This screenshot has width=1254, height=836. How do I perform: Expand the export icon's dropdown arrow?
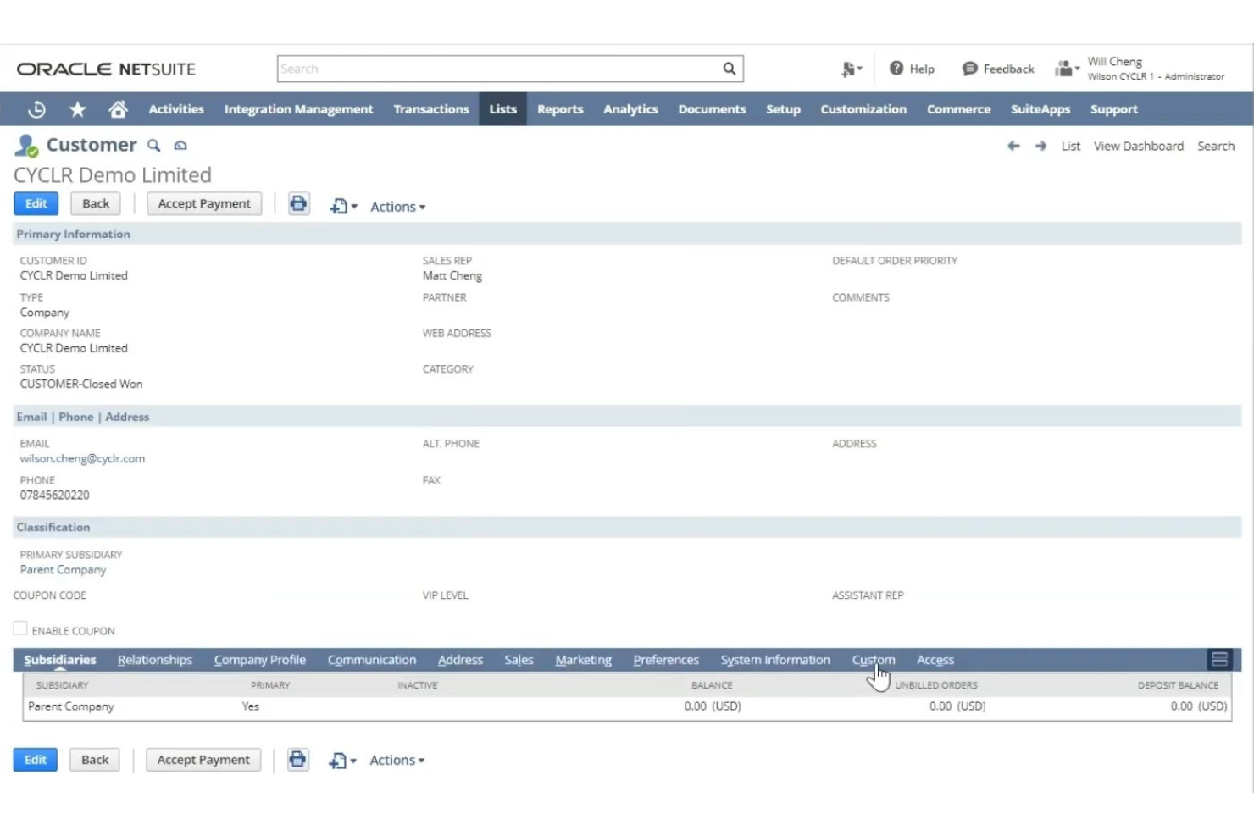click(x=353, y=206)
